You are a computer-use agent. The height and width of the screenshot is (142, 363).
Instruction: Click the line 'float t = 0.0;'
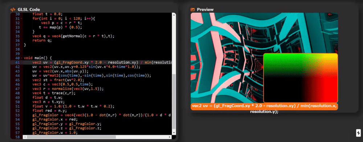click(x=48, y=14)
